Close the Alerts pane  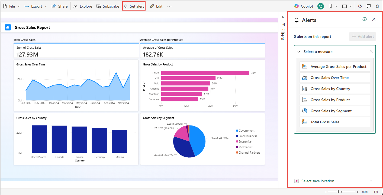point(374,19)
